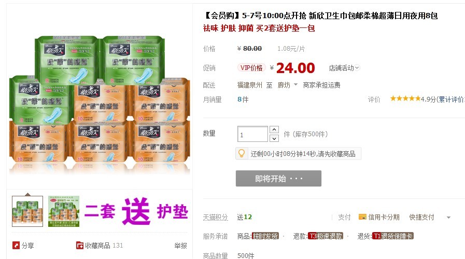The width and height of the screenshot is (465, 259).
Task: Click into the quantity input field
Action: pyautogui.click(x=252, y=134)
